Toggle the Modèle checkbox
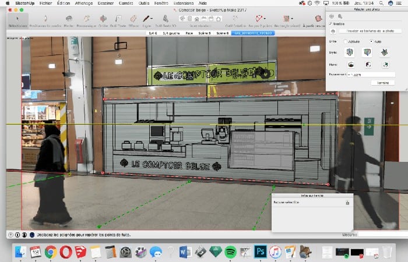The height and width of the screenshot is (262, 408). pos(330,24)
